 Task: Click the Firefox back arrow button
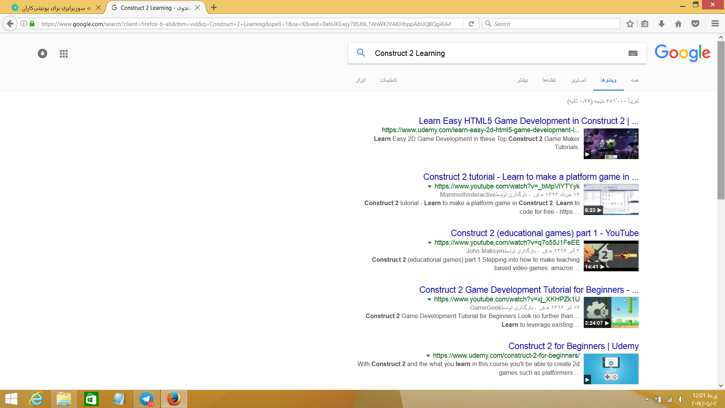[x=10, y=23]
